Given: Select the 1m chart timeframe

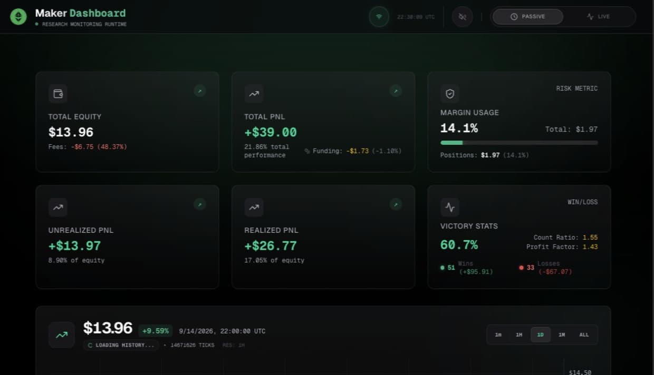Looking at the screenshot, I should [x=498, y=335].
